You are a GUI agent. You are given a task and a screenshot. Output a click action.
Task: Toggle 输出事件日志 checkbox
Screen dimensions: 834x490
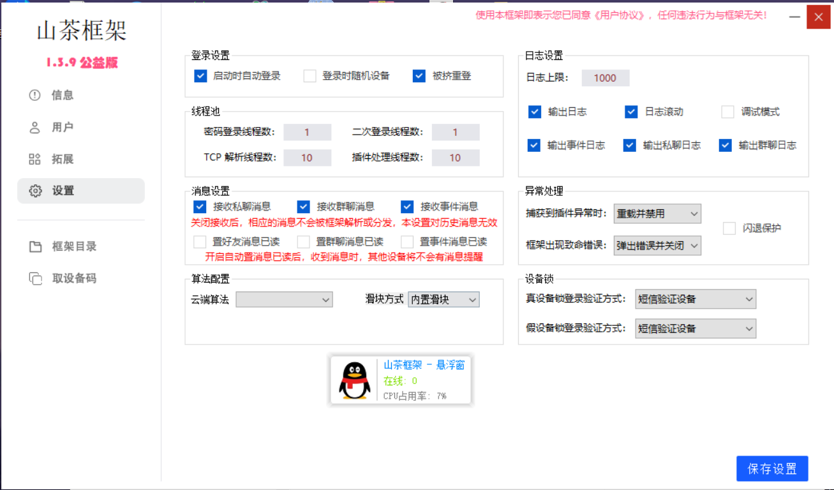point(534,145)
